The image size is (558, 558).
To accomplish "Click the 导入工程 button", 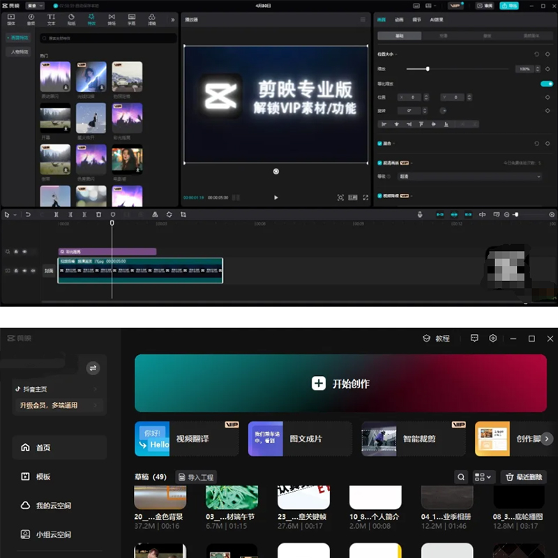I will pos(196,477).
